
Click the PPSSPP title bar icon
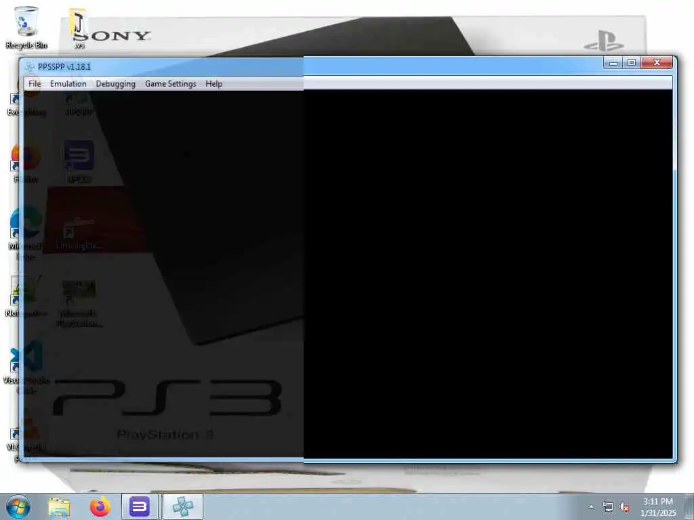point(30,67)
